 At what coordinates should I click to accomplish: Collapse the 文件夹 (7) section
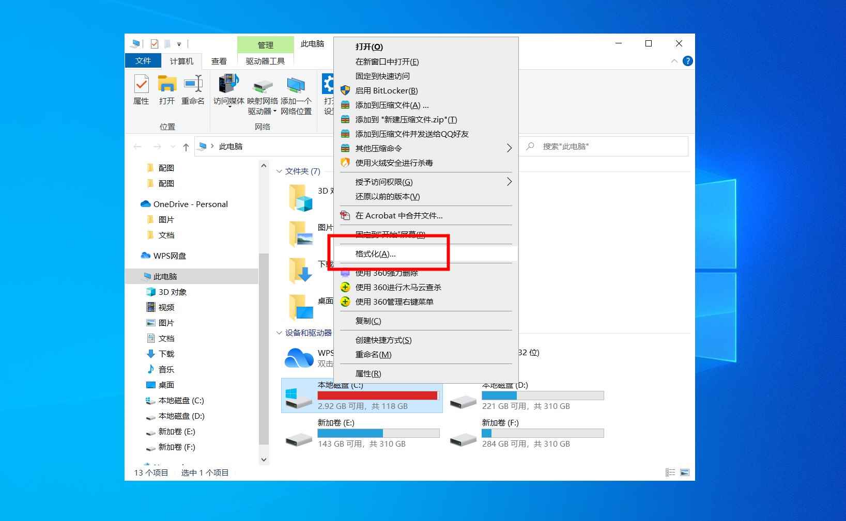(x=279, y=171)
